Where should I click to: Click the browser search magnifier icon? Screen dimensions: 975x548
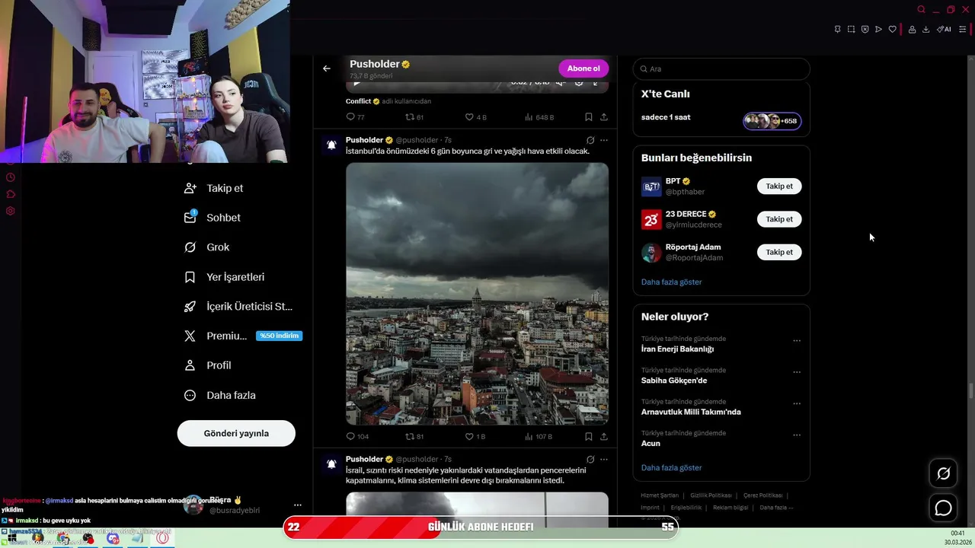tap(921, 9)
